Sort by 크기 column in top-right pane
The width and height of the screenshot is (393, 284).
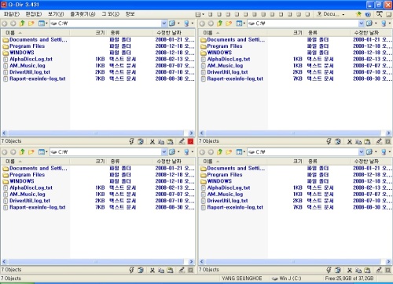point(285,33)
